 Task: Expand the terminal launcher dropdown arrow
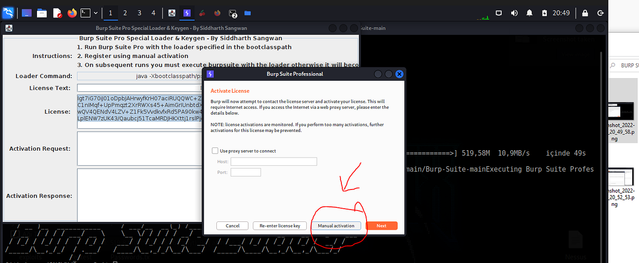[95, 13]
